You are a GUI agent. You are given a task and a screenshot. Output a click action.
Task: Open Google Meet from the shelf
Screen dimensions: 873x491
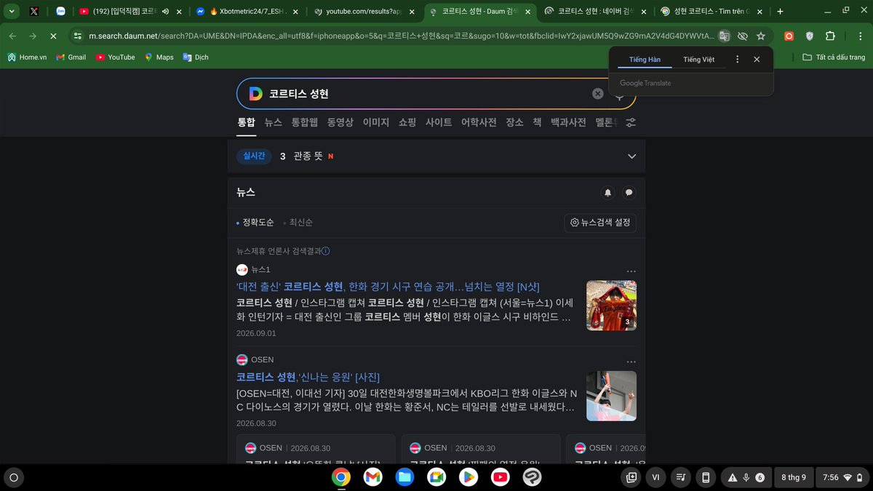[436, 477]
